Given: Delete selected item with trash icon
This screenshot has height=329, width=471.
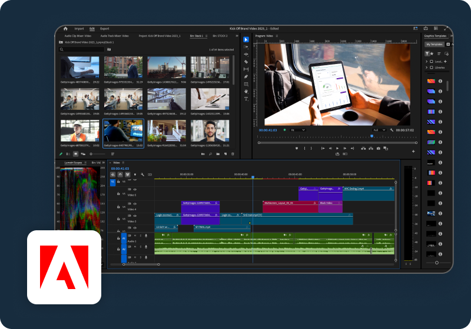Looking at the screenshot, I should coord(233,154).
